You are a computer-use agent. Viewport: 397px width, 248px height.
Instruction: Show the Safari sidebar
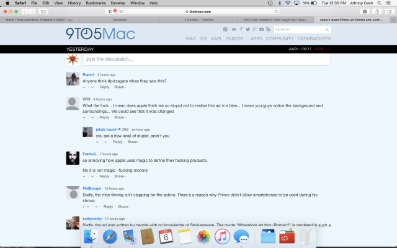[43, 12]
